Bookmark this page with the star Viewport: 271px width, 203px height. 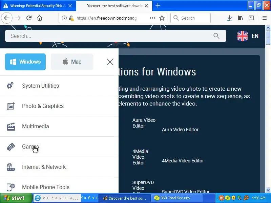point(162,18)
